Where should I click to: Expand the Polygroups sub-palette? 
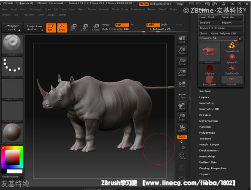pos(207,133)
